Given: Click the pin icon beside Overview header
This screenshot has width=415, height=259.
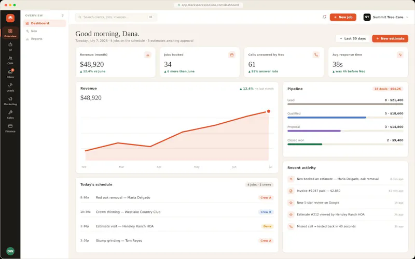Looking at the screenshot, I should click(x=62, y=16).
